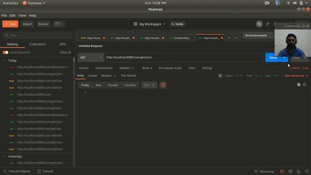Select Visualize response view
311x175 pixels.
pos(130,85)
